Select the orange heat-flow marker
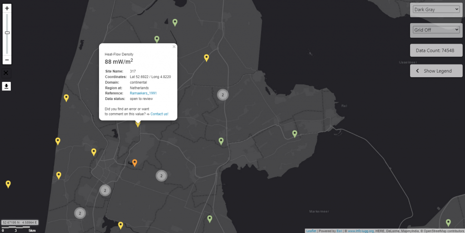The width and height of the screenshot is (465, 233). click(x=134, y=163)
